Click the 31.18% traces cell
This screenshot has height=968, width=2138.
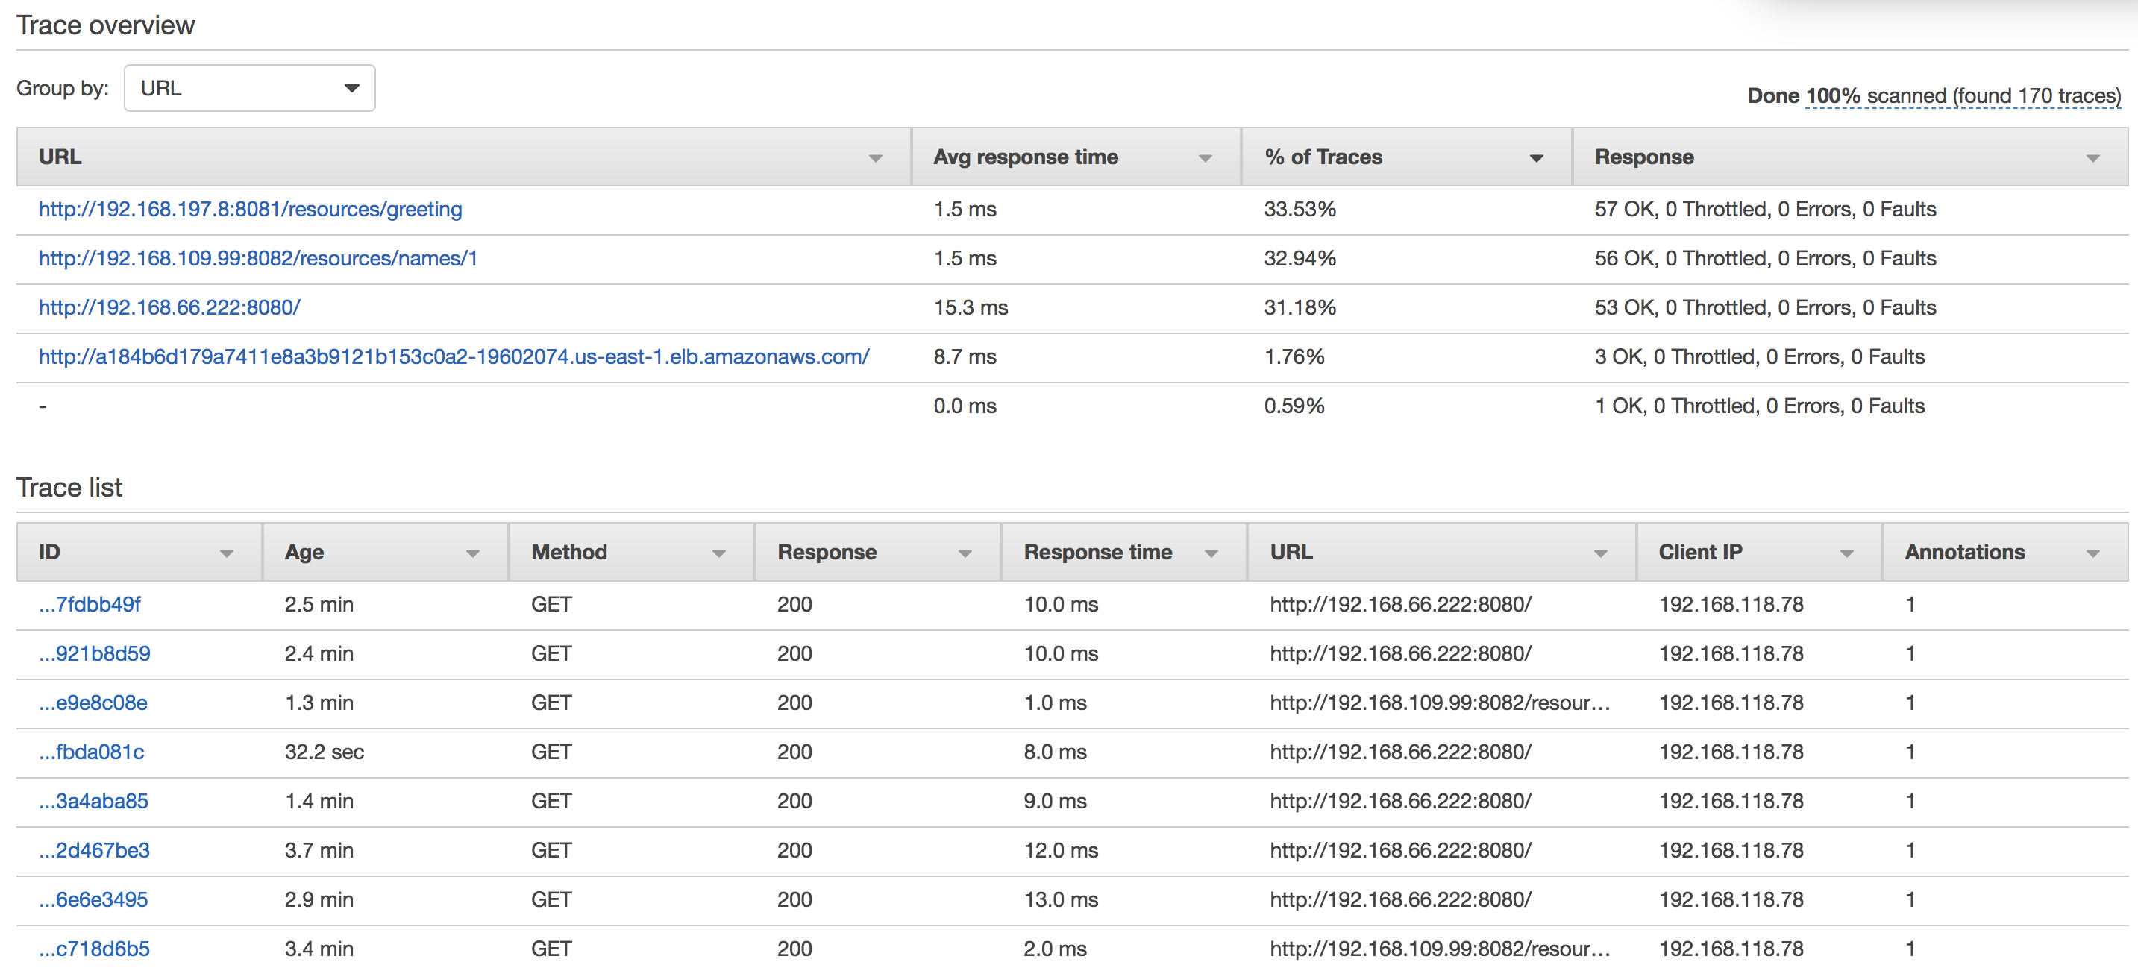[x=1300, y=308]
